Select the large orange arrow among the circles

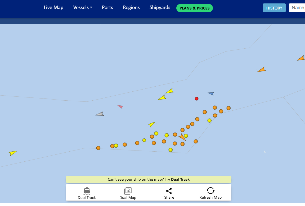tap(182, 137)
